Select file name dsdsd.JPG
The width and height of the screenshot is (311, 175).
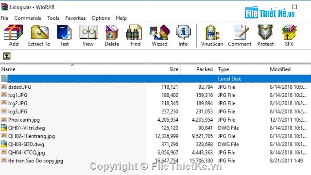coord(19,87)
